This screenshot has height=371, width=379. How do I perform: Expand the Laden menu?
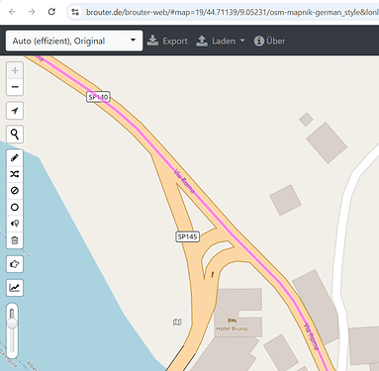point(221,41)
